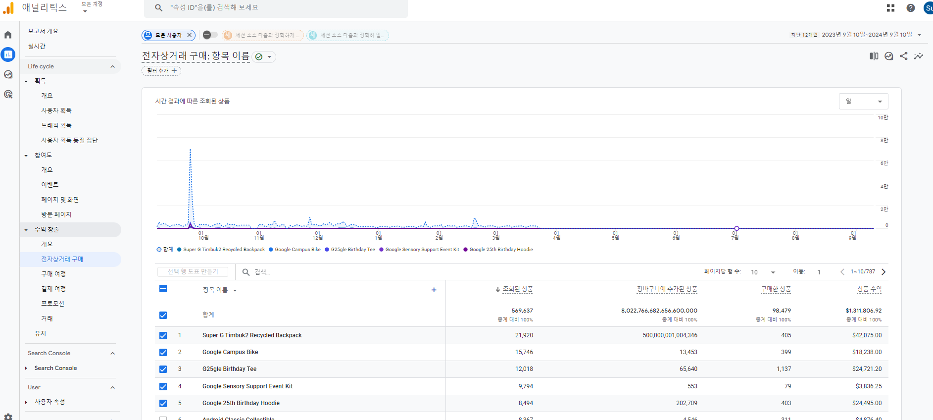Click the Google 25th Birthday Hoodie legend dot
The image size is (933, 420).
(x=465, y=250)
